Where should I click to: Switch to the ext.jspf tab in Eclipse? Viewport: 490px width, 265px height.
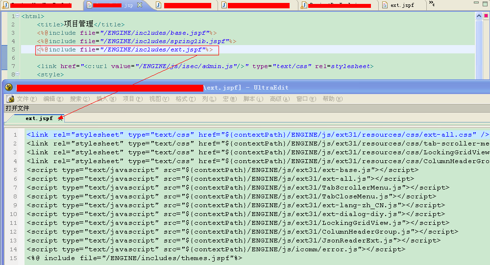click(402, 5)
